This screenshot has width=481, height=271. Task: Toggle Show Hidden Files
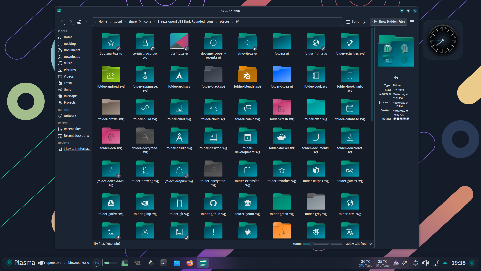[x=389, y=22]
